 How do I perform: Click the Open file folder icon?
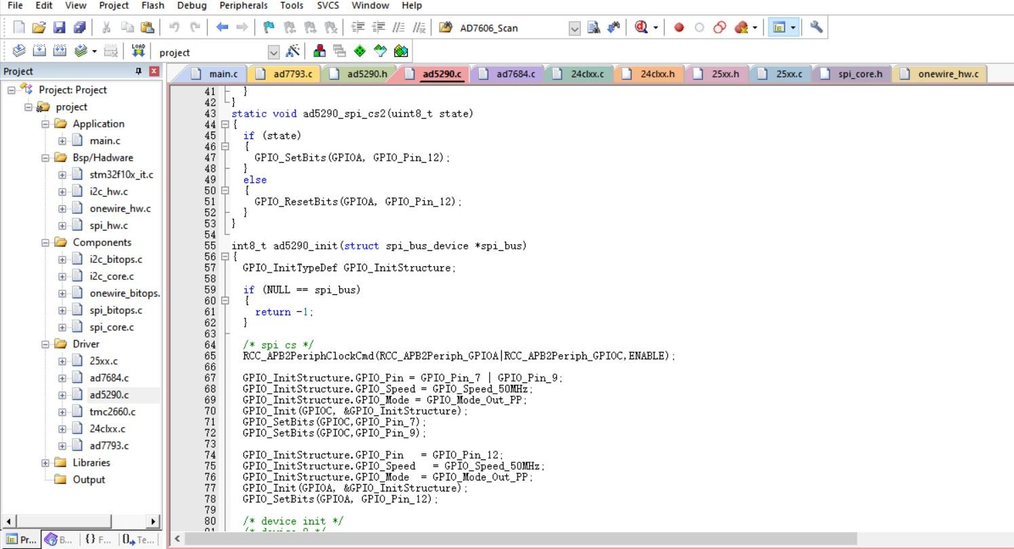point(39,27)
